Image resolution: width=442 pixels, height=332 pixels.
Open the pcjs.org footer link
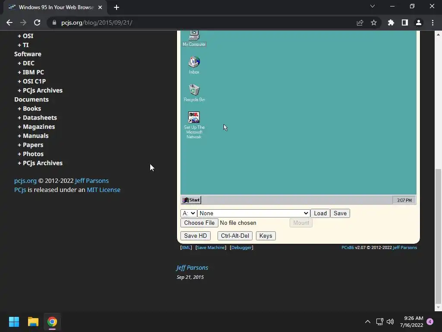coord(25,181)
